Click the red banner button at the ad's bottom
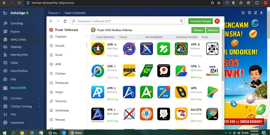The width and height of the screenshot is (270, 135). click(244, 121)
